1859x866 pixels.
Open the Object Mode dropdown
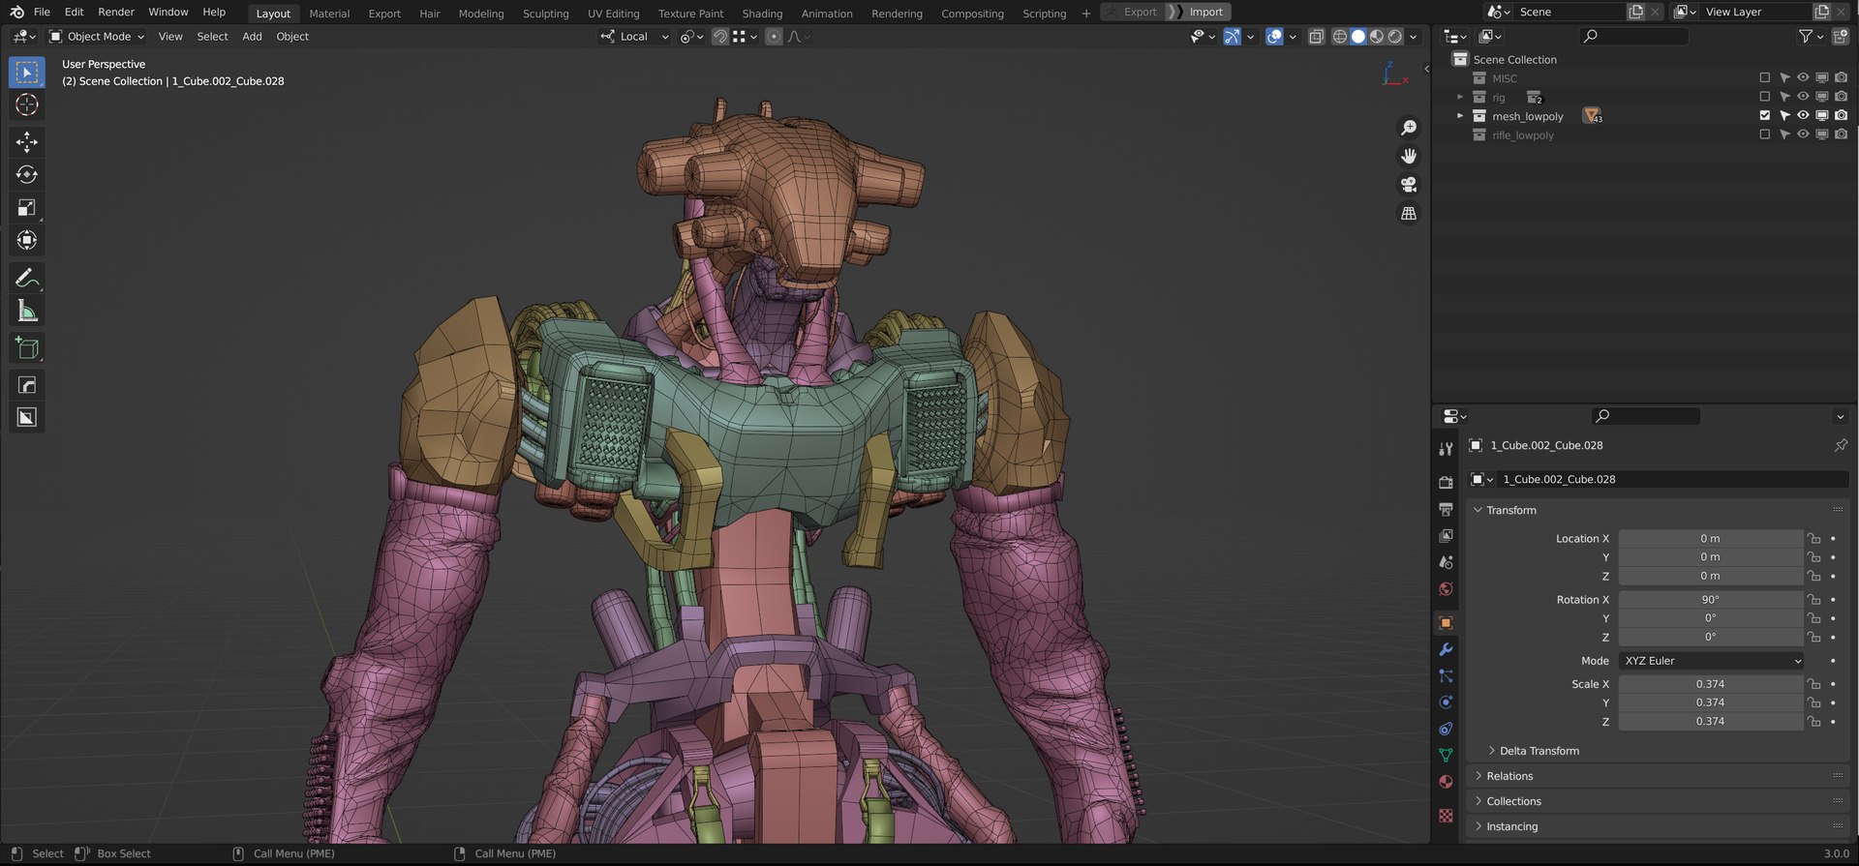[97, 37]
